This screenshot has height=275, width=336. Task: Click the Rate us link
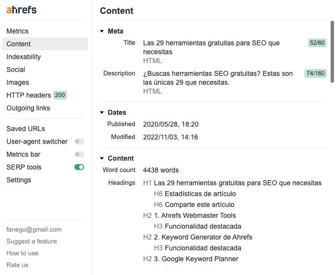17,265
